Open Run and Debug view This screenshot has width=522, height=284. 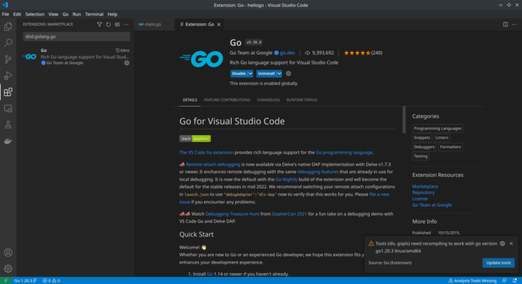point(8,76)
